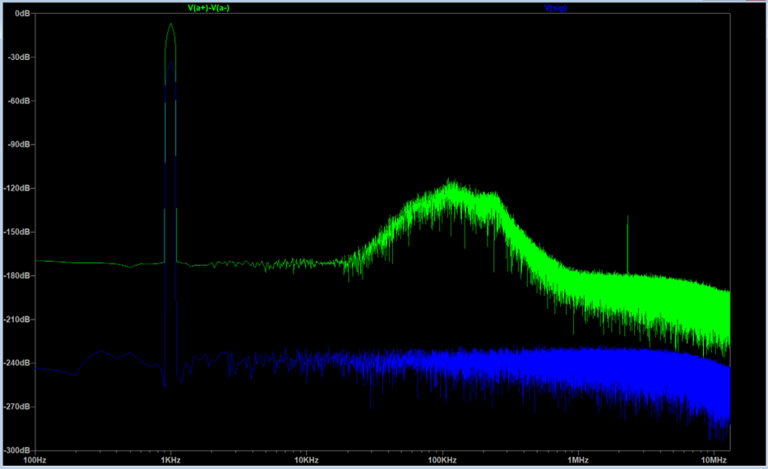This screenshot has height=469, width=768.
Task: Click the -240dB vertical axis label
Action: [17, 363]
